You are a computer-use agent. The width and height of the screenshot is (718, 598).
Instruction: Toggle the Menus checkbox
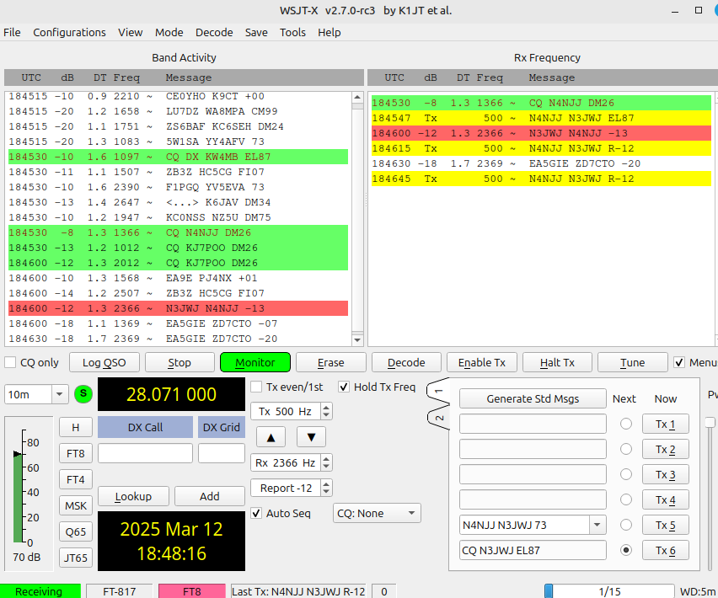click(679, 362)
